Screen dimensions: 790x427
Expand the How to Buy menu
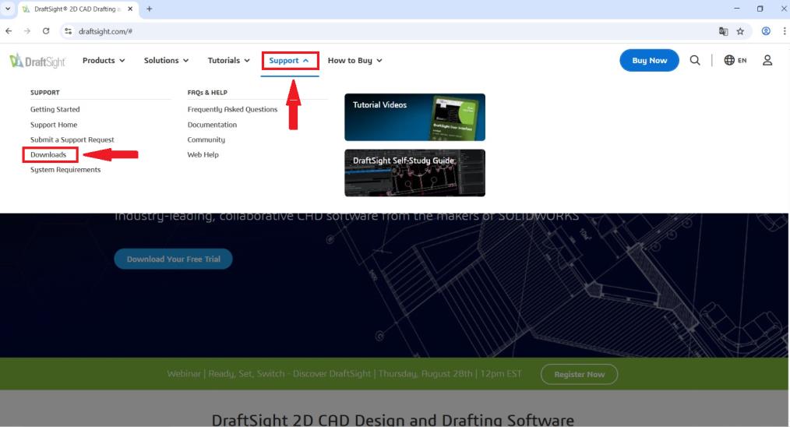coord(355,61)
